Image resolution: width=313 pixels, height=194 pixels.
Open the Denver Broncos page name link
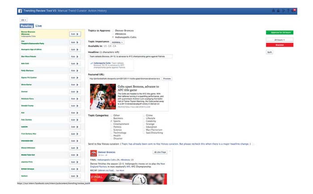pos(106,152)
